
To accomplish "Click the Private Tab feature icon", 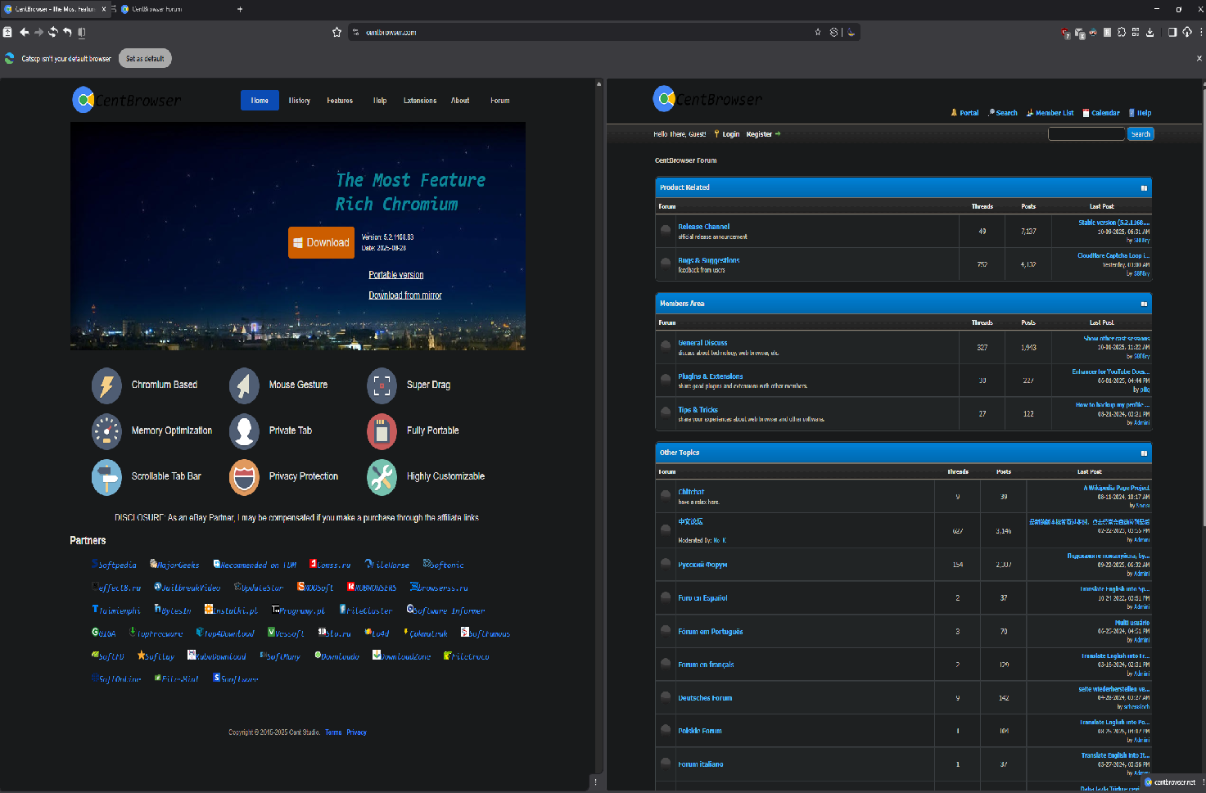I will click(244, 430).
